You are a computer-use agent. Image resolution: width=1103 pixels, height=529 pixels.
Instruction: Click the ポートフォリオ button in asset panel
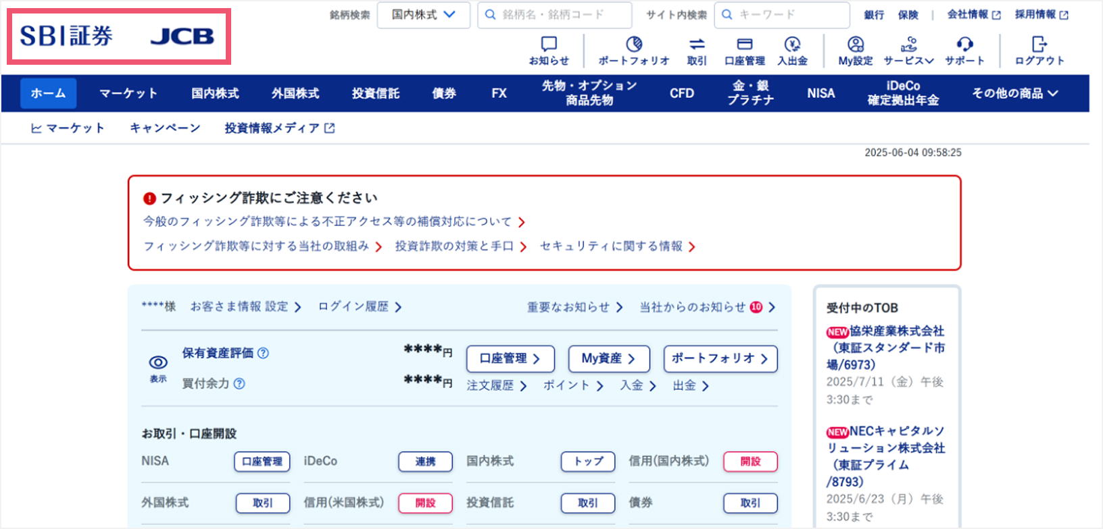(x=720, y=359)
